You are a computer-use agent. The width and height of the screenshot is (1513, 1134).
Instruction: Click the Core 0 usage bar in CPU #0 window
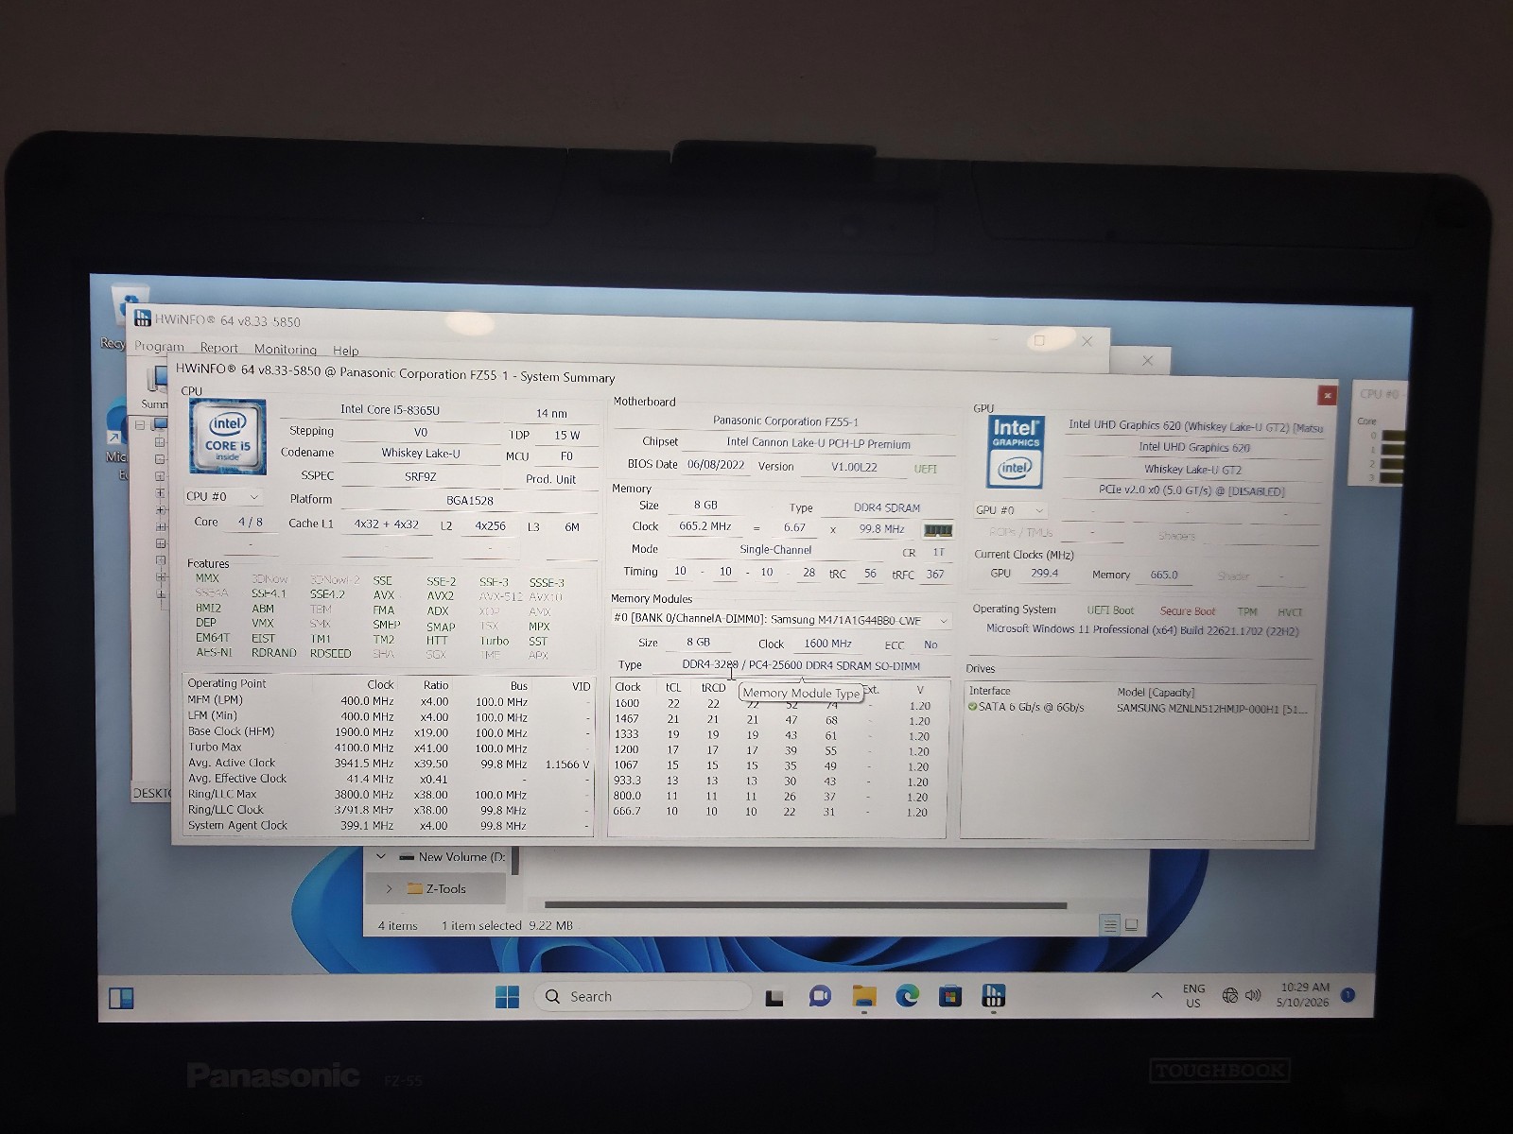pos(1393,436)
